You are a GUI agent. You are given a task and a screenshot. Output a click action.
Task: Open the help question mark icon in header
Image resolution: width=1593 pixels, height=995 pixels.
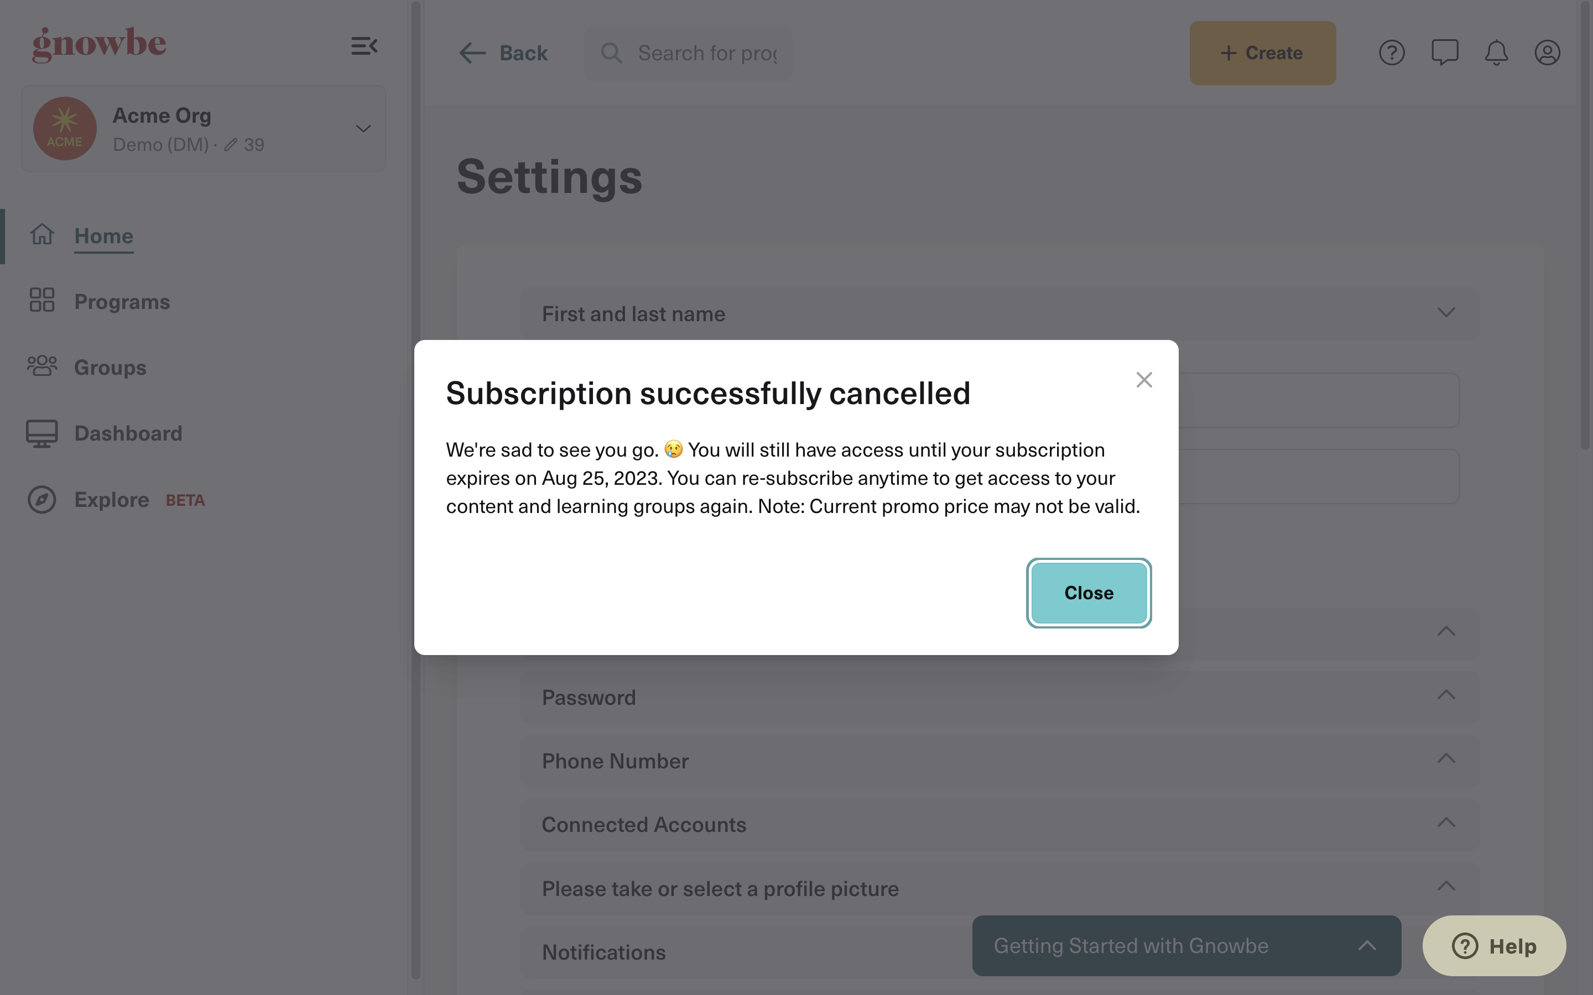click(x=1392, y=53)
